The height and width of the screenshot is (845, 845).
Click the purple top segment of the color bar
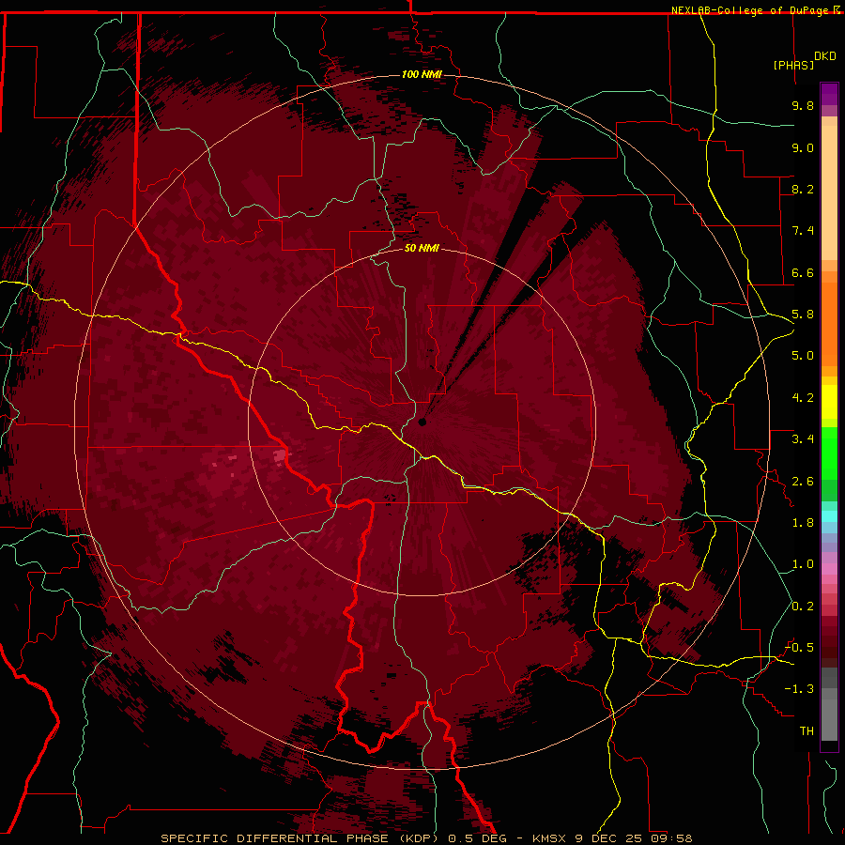pos(829,94)
